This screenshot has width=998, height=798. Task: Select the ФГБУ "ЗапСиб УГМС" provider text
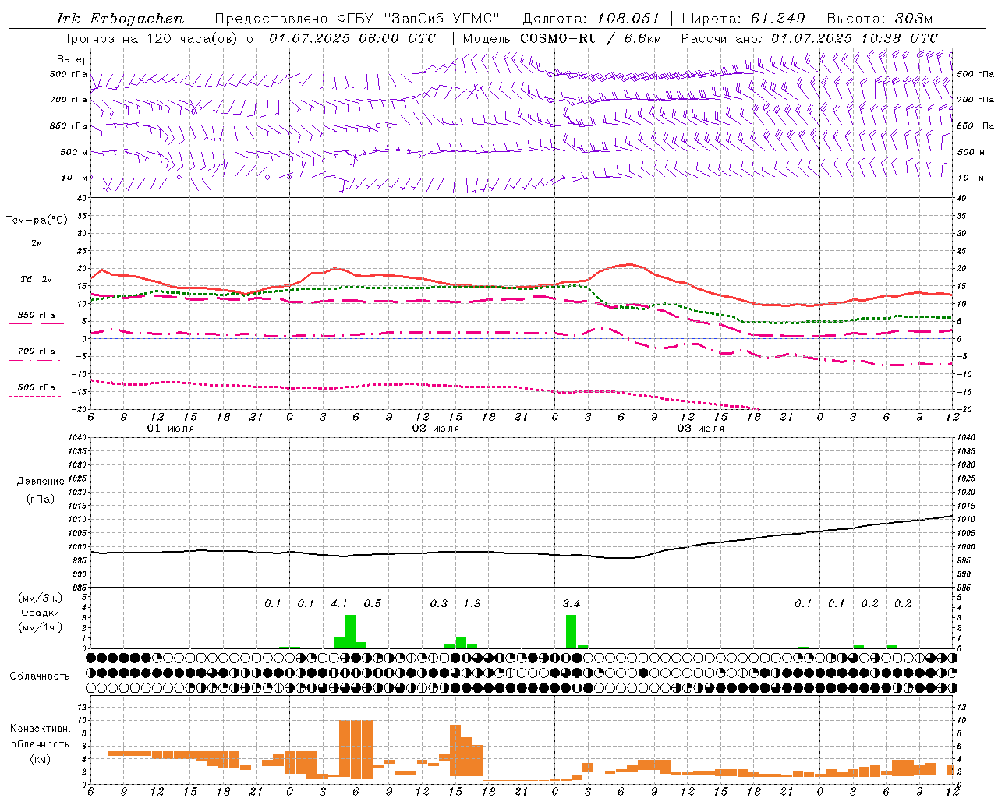tap(419, 19)
